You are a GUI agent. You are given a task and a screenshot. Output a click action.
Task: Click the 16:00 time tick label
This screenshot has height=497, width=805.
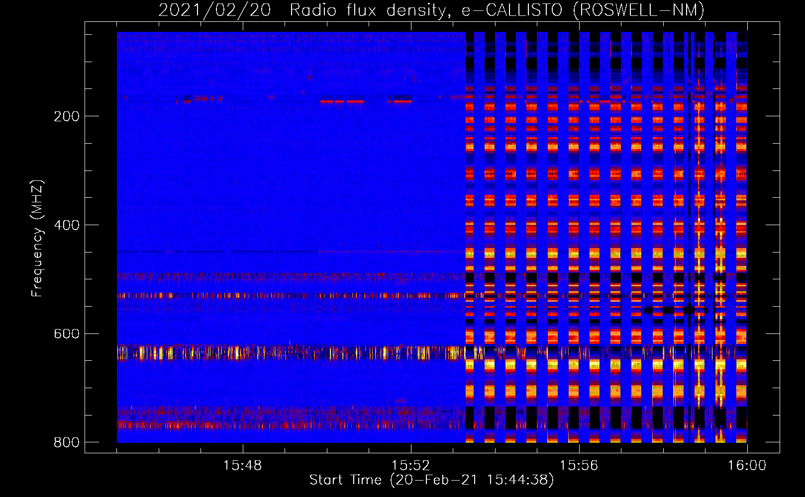pos(747,466)
